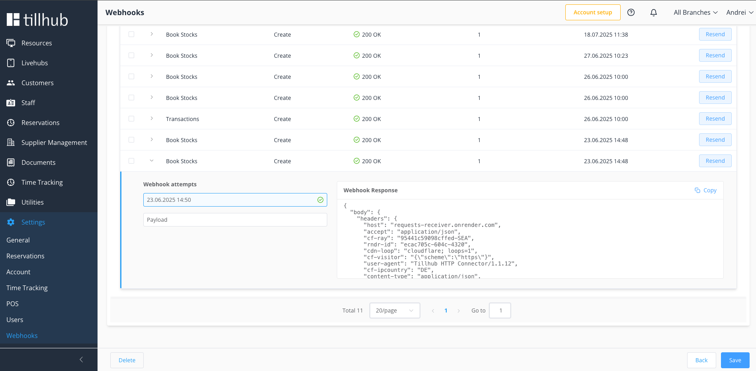
Task: Expand the 18.07.2025 11:38 Book Stocks row
Action: (152, 34)
